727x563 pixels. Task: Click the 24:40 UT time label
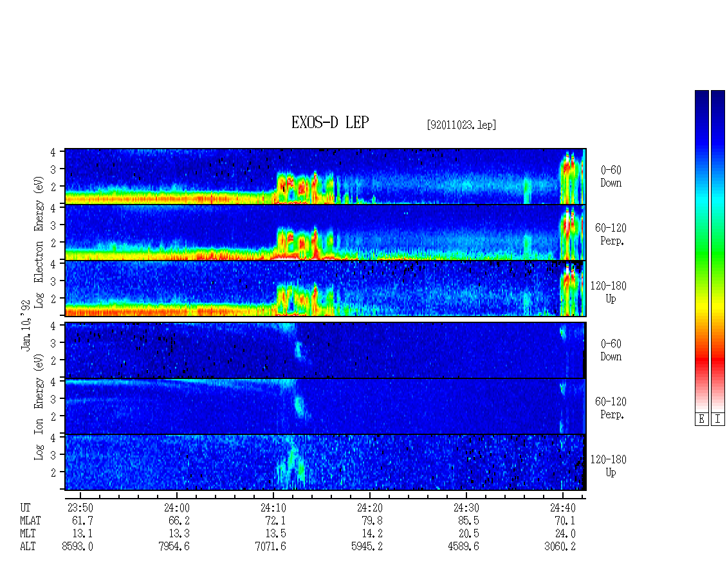(x=562, y=508)
